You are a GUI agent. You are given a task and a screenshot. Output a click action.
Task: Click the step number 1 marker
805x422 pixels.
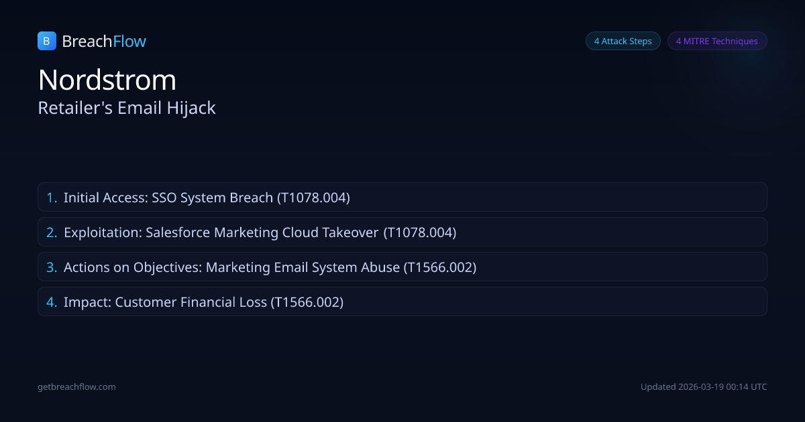click(52, 198)
